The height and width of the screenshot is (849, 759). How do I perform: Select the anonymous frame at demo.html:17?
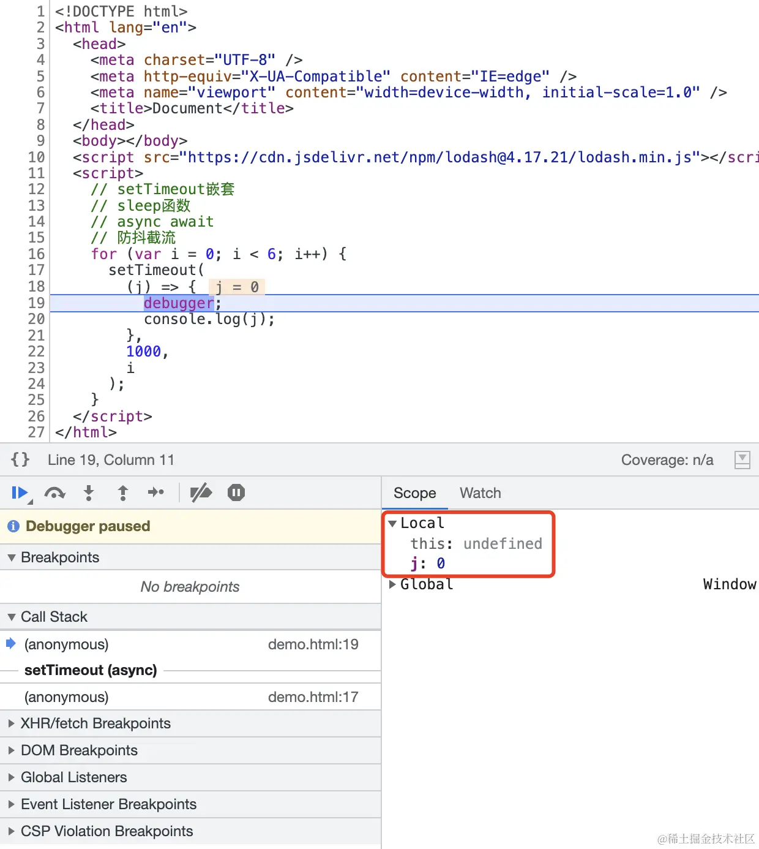pyautogui.click(x=190, y=697)
